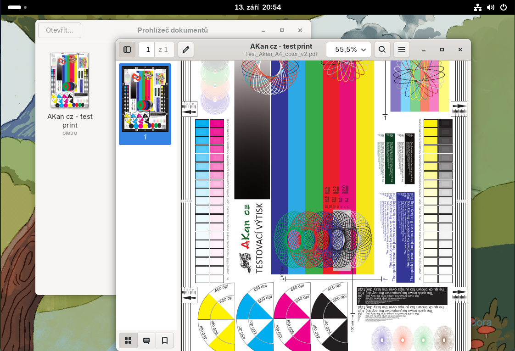
Task: Click the 'z 1' page count label
Action: coord(163,50)
